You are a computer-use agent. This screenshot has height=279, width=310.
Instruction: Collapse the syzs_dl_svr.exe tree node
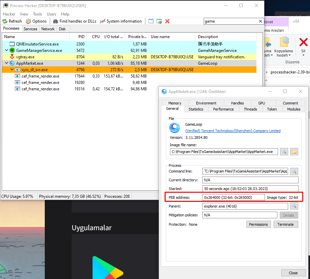click(12, 69)
